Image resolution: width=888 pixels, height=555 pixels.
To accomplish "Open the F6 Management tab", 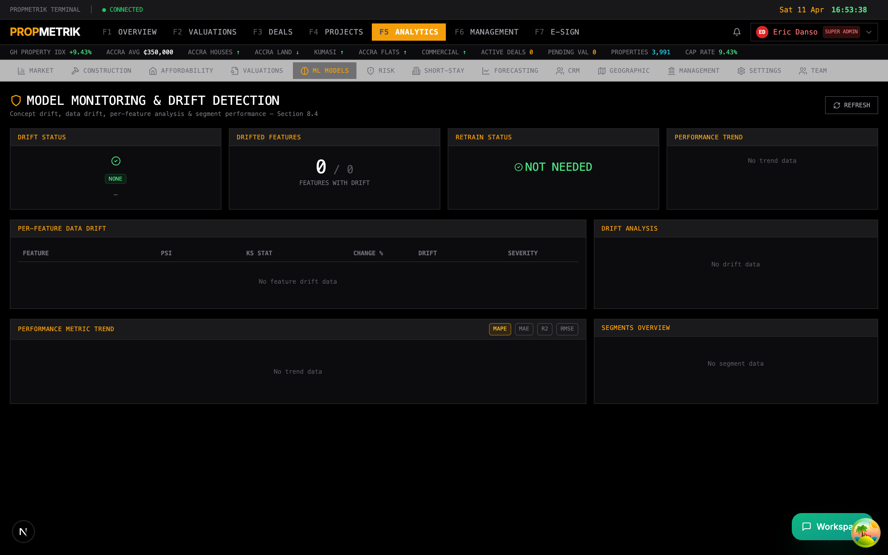I will pyautogui.click(x=487, y=32).
